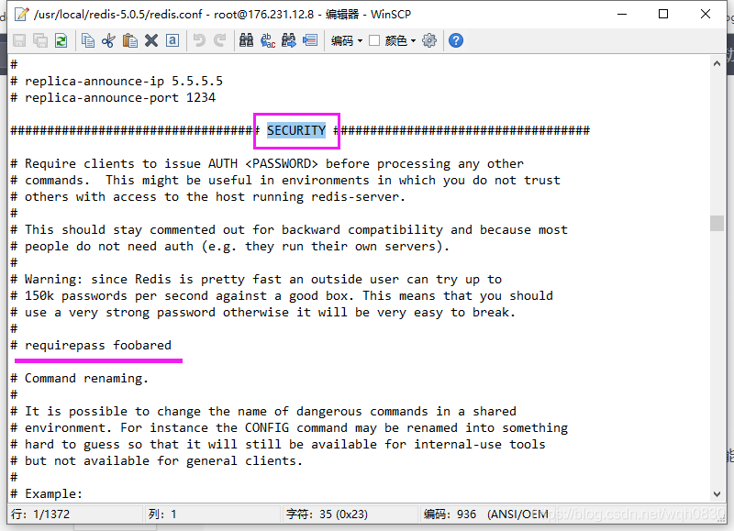
Task: Click the editor document icon in title bar
Action: tap(21, 15)
